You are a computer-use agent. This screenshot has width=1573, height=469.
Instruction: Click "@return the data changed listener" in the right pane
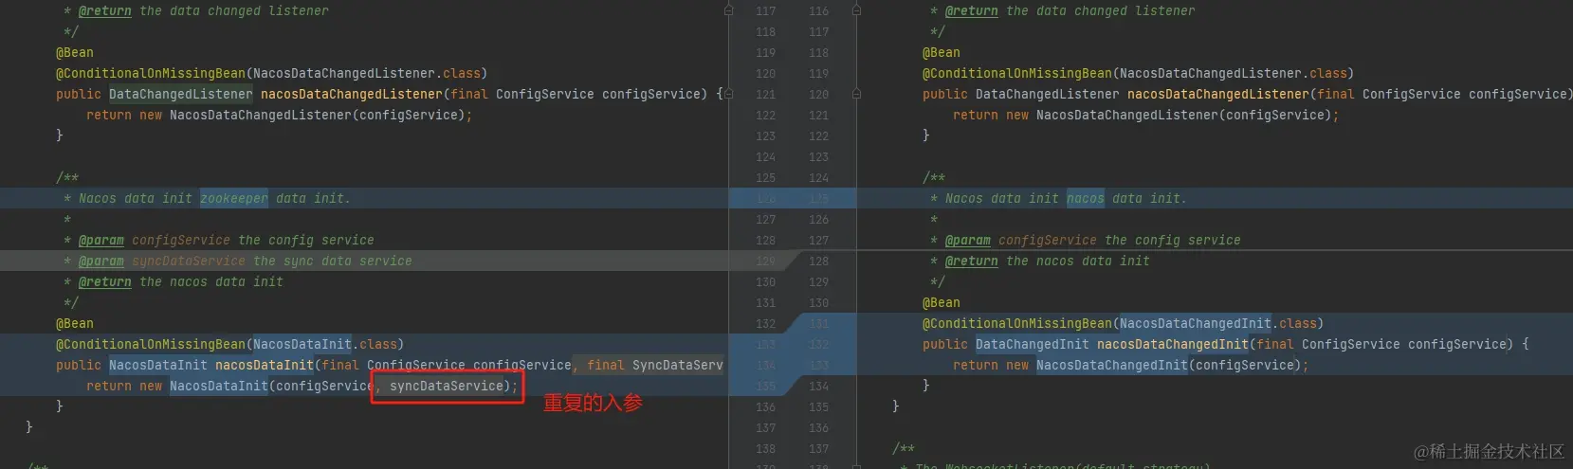pyautogui.click(x=1070, y=10)
